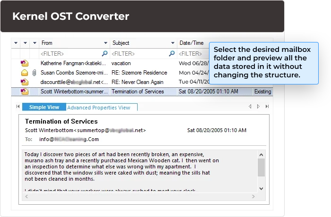The image size is (331, 217).
Task: Click the To recipient address info@
Action: pos(69,139)
